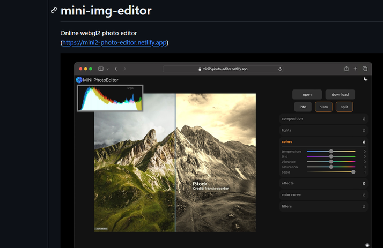Click the info button
Image resolution: width=383 pixels, height=248 pixels.
click(x=303, y=107)
